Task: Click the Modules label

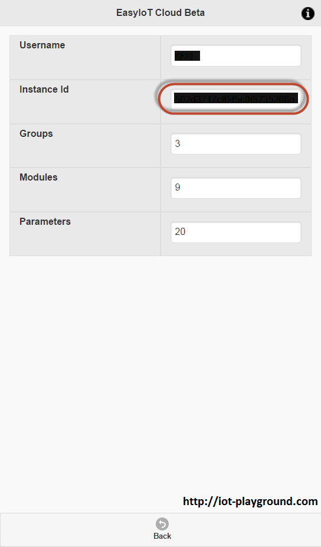Action: (x=38, y=177)
